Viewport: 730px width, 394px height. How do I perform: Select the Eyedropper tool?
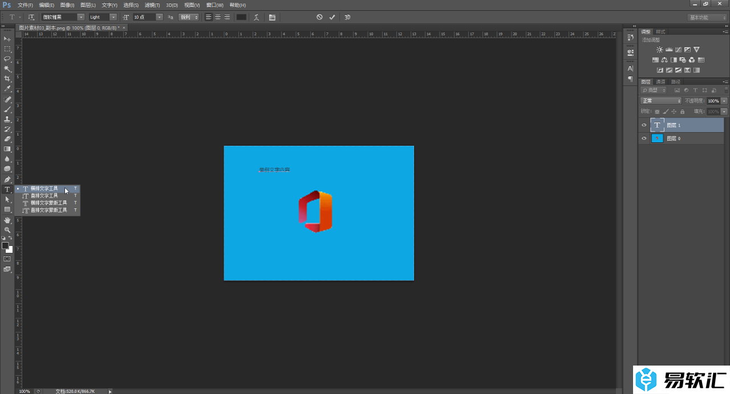(7, 89)
